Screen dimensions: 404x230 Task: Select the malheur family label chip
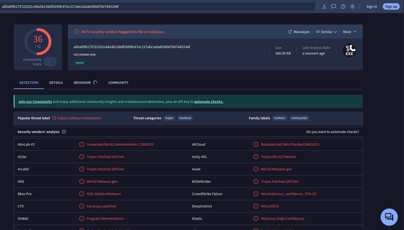(x=280, y=118)
